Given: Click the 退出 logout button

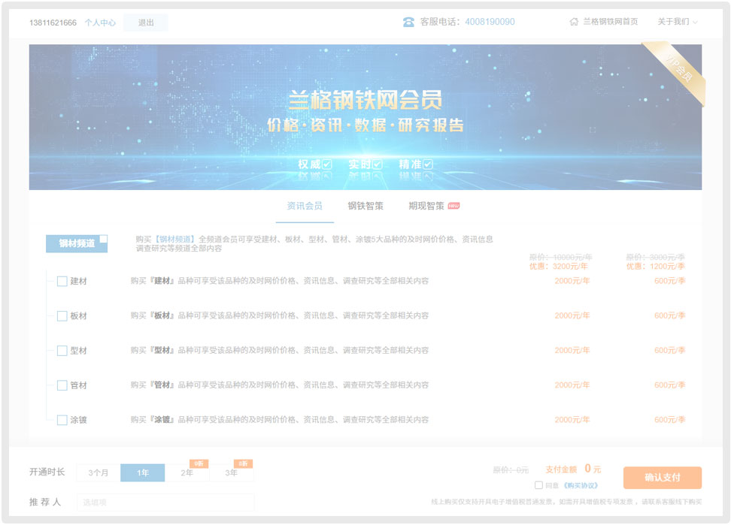Looking at the screenshot, I should pyautogui.click(x=146, y=23).
